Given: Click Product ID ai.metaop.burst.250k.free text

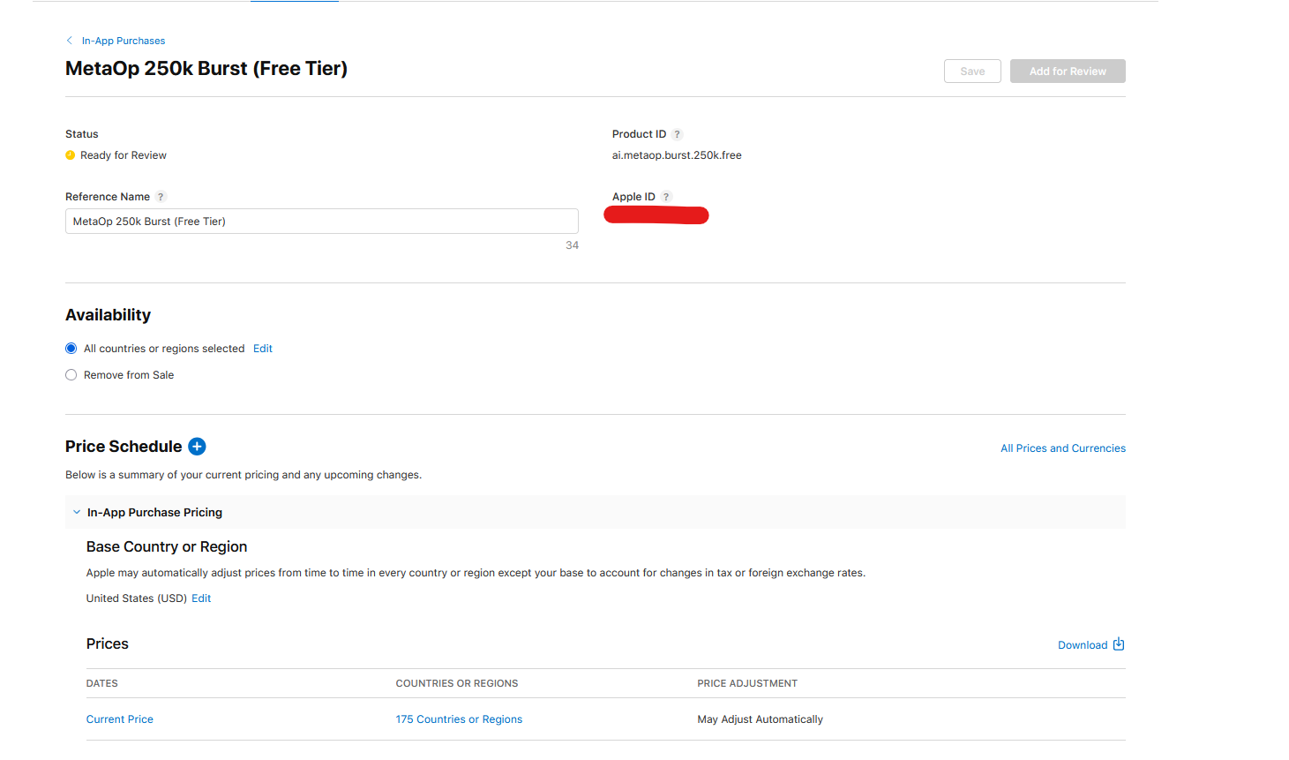Looking at the screenshot, I should coord(677,155).
